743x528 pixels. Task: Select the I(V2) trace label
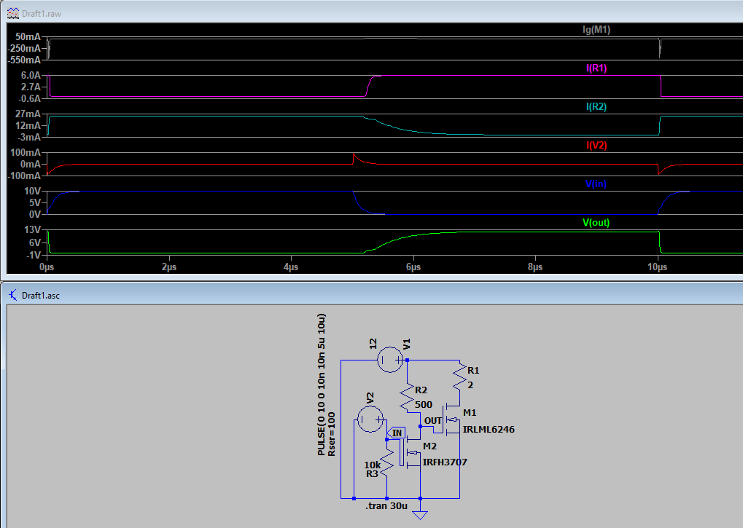coord(596,145)
